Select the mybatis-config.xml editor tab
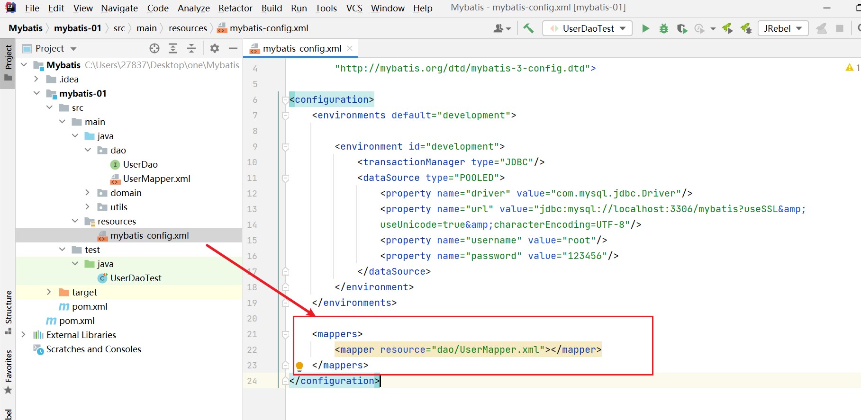This screenshot has width=861, height=420. (302, 48)
